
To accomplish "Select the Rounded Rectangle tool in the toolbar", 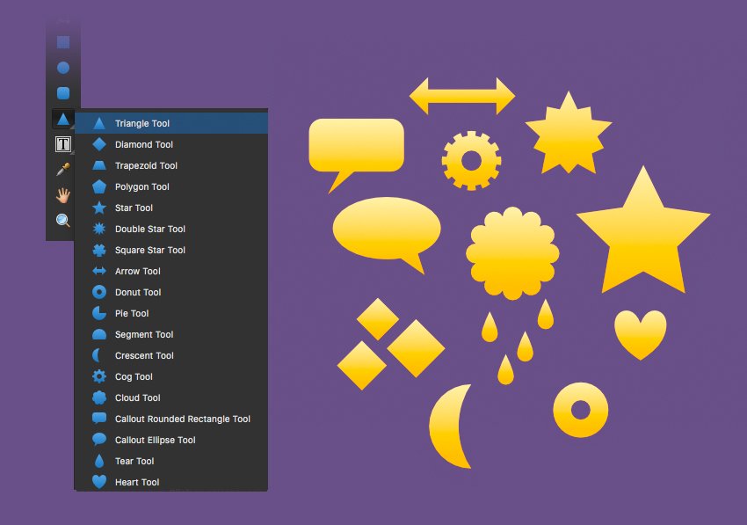I will tap(63, 93).
